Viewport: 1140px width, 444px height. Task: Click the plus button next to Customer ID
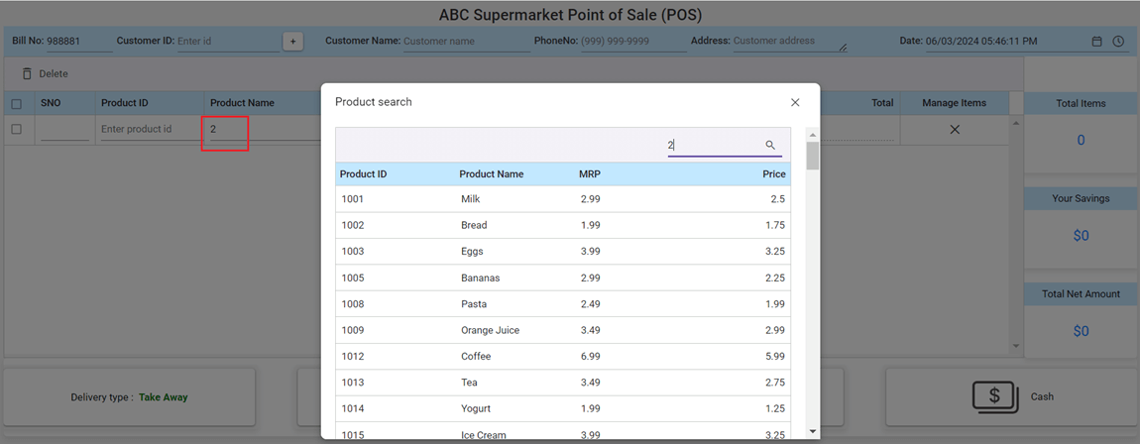292,42
